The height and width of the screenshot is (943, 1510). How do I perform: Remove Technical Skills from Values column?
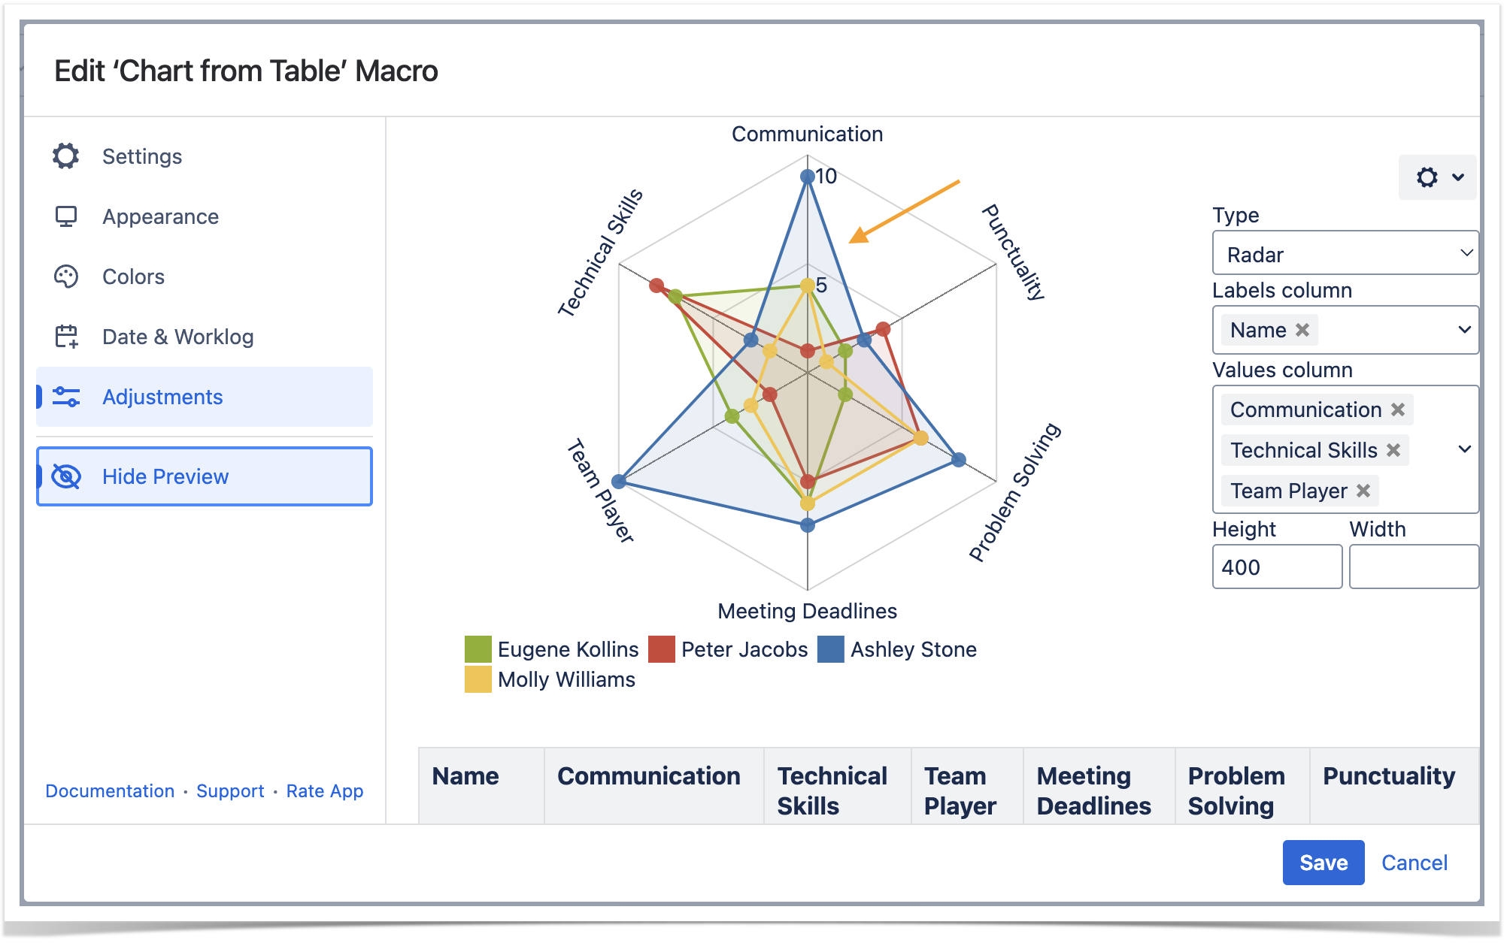[x=1393, y=450]
